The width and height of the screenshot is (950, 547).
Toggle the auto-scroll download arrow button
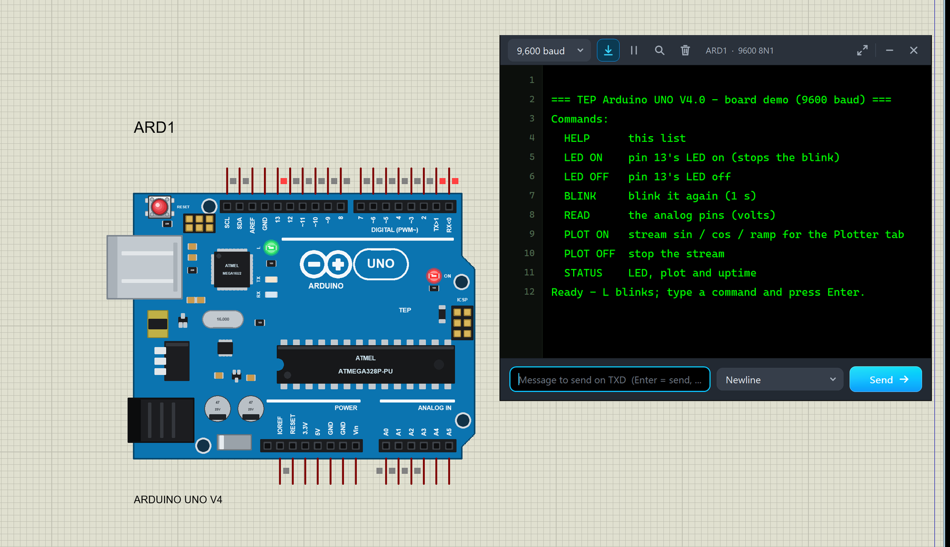tap(608, 51)
